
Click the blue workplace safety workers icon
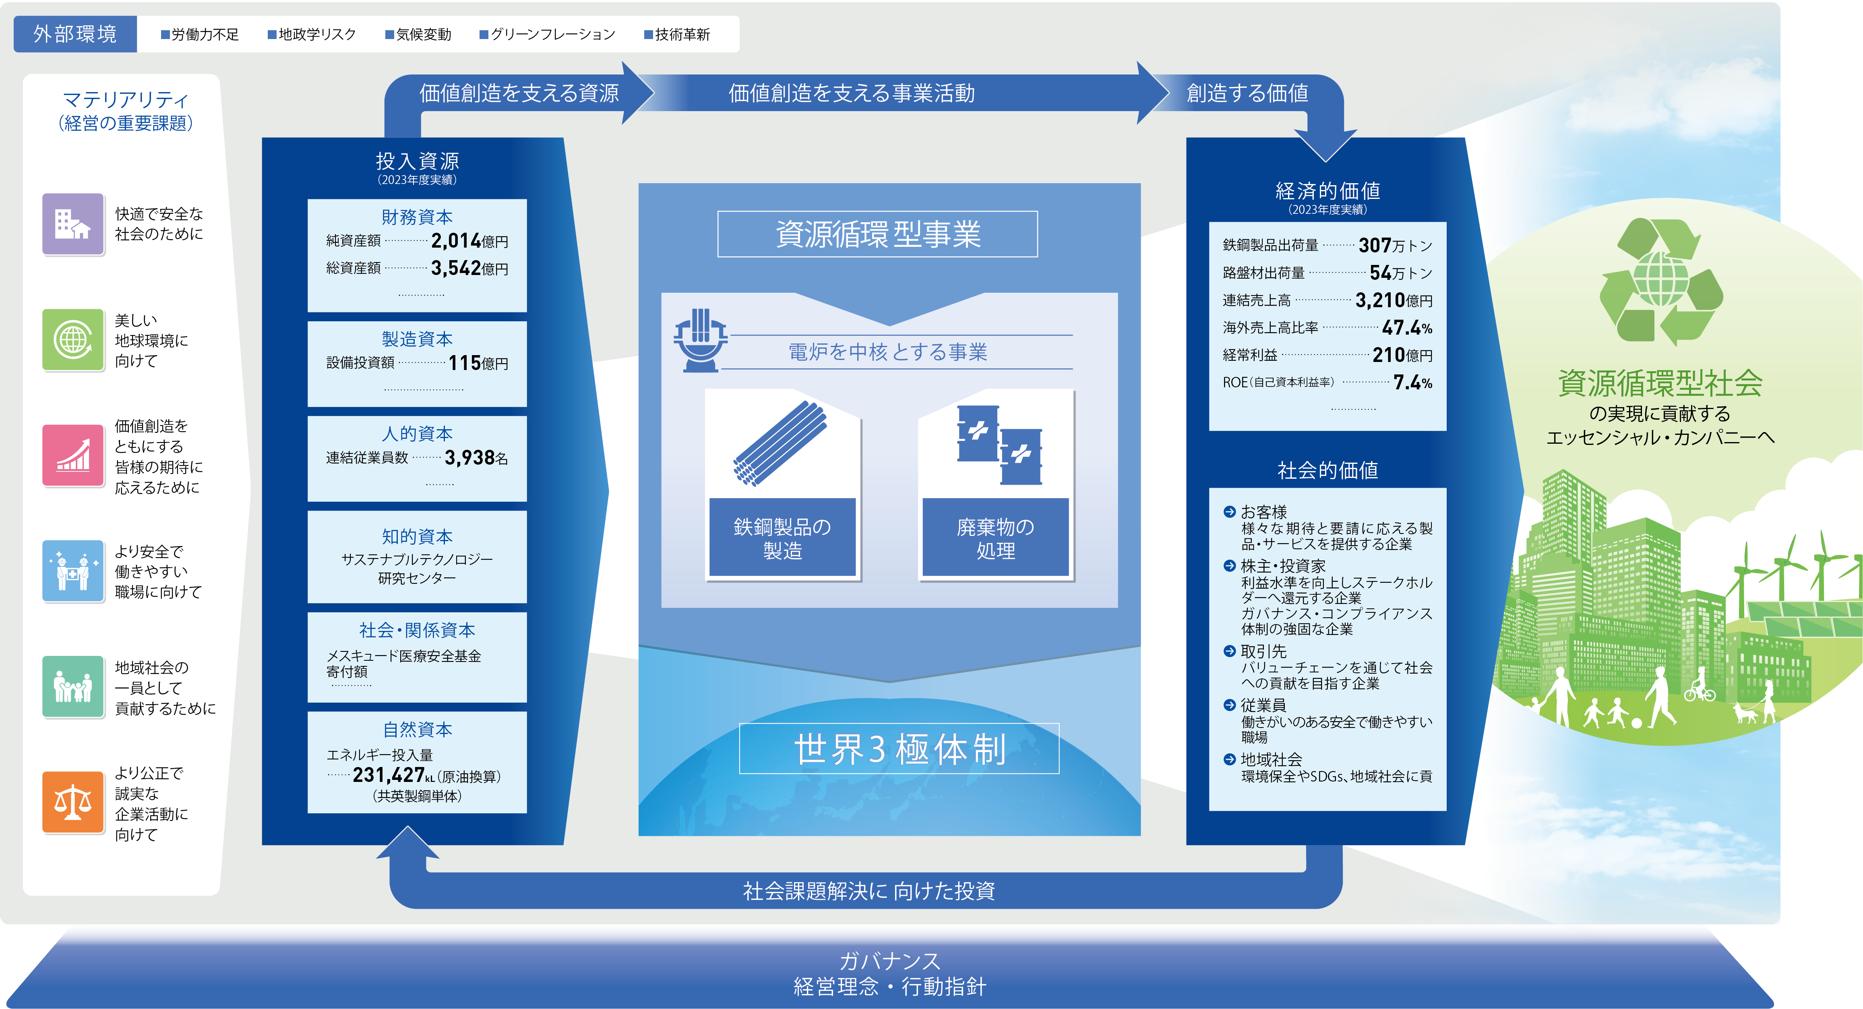click(x=73, y=571)
